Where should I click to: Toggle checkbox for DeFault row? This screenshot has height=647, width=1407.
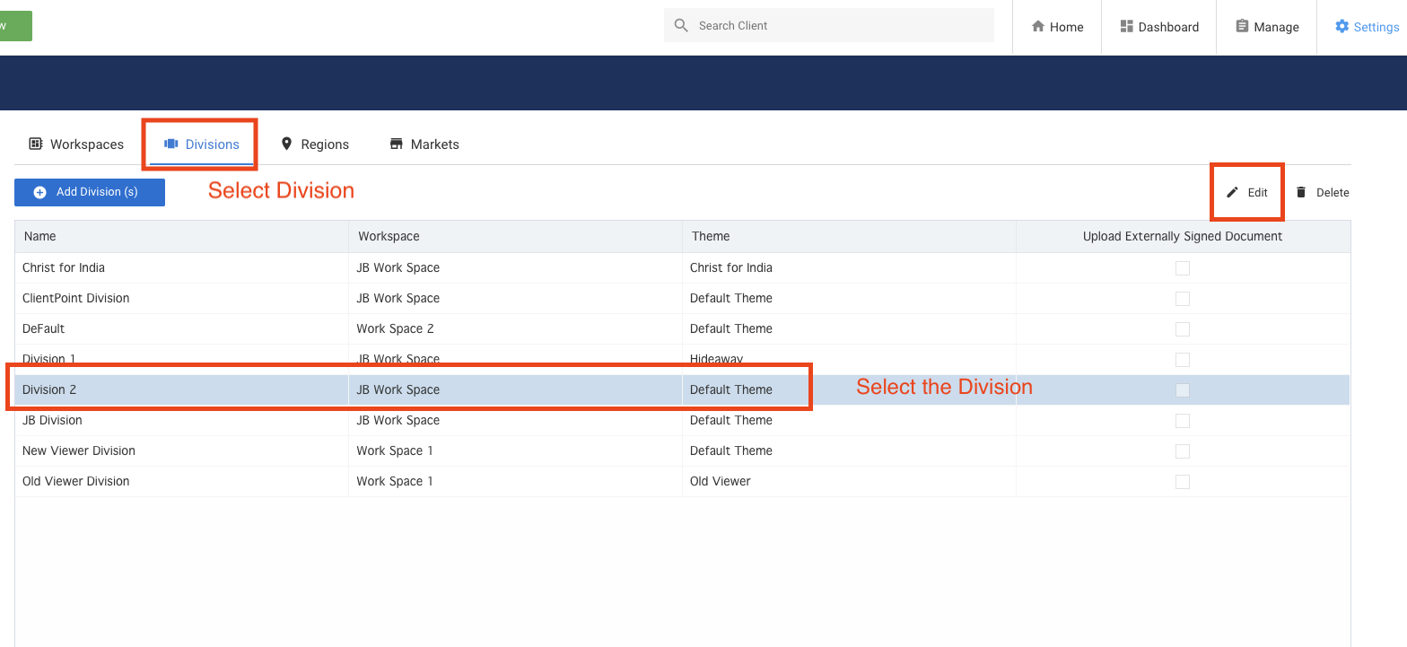tap(1183, 328)
